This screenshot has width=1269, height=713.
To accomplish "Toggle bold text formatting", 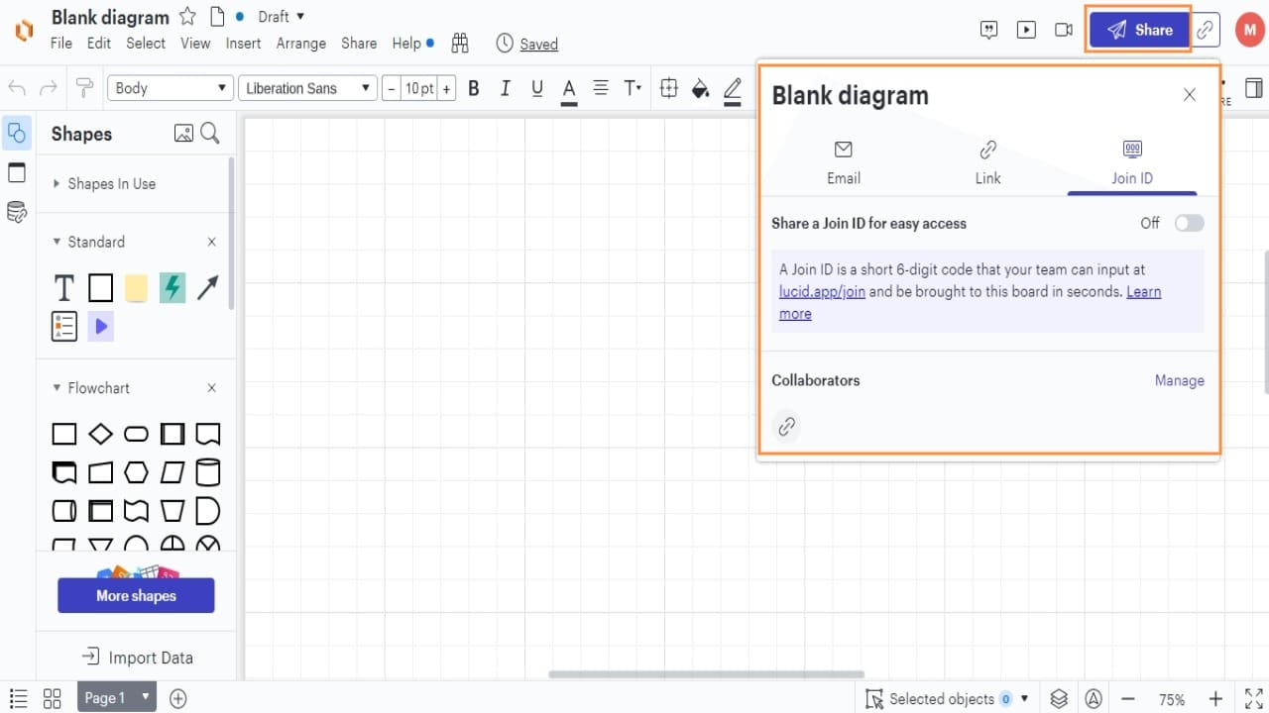I will click(474, 88).
